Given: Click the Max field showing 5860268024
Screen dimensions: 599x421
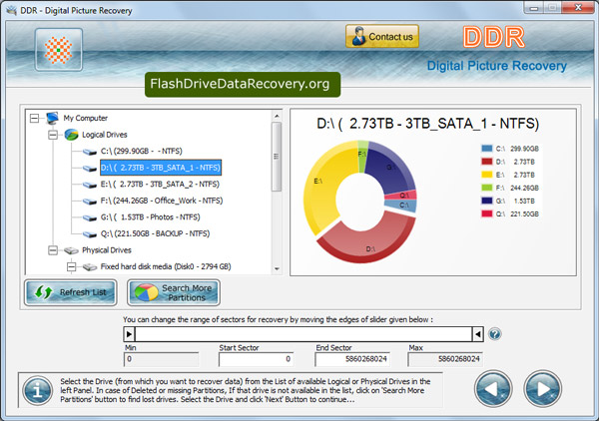Looking at the screenshot, I should pyautogui.click(x=445, y=359).
